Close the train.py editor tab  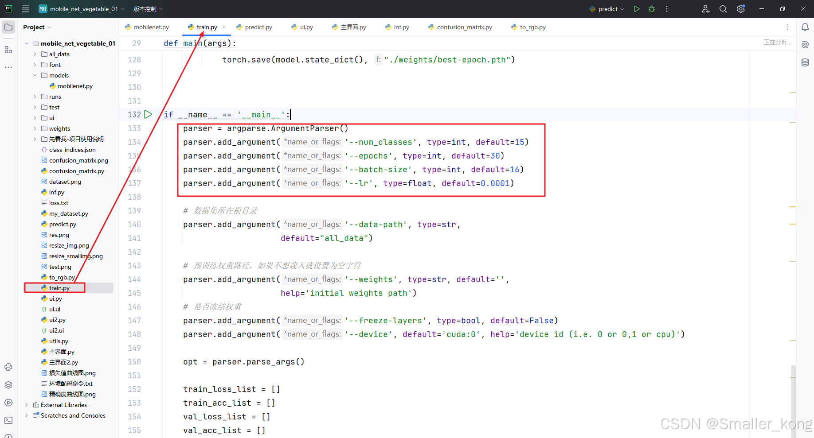[224, 27]
